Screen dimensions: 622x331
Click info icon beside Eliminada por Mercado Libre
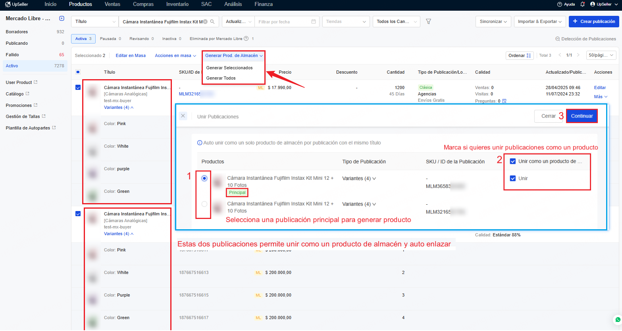(x=246, y=39)
